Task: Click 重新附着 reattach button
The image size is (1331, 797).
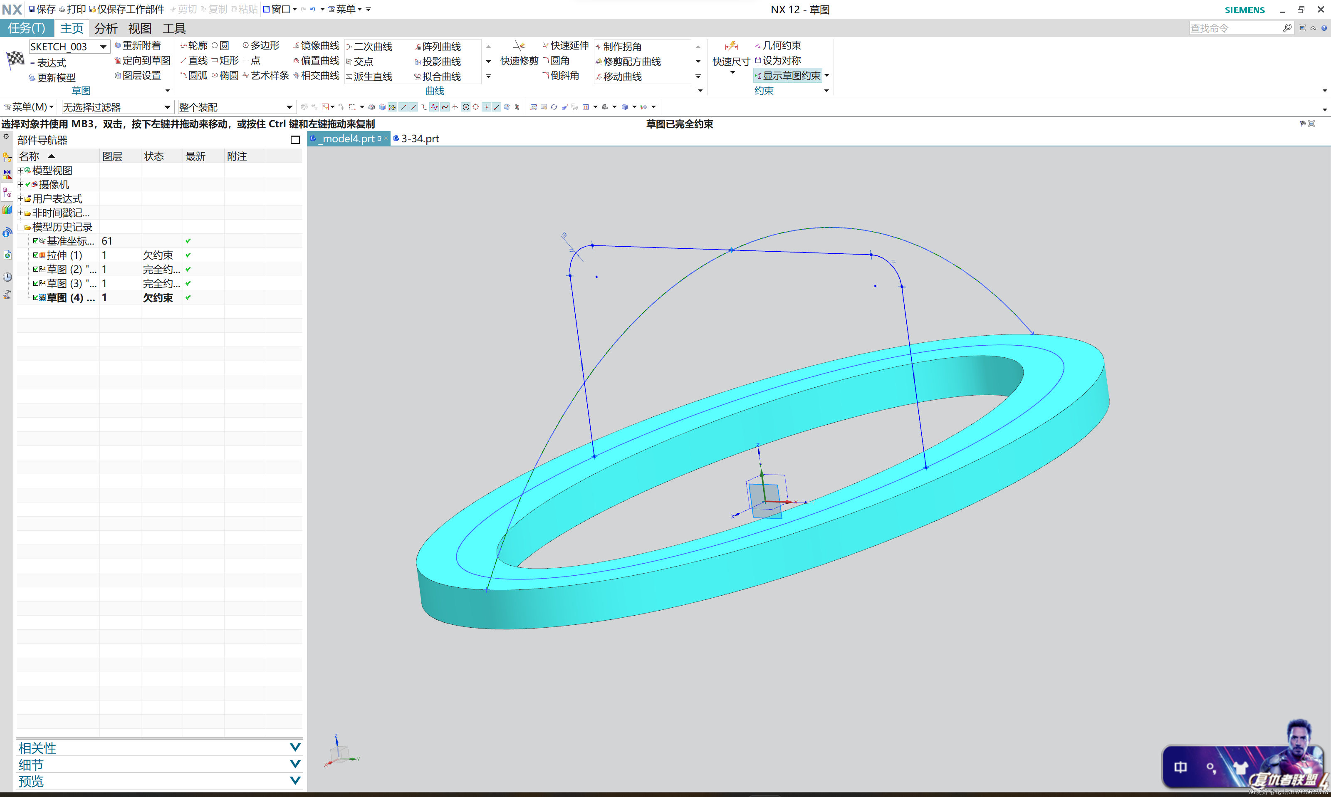Action: tap(137, 46)
